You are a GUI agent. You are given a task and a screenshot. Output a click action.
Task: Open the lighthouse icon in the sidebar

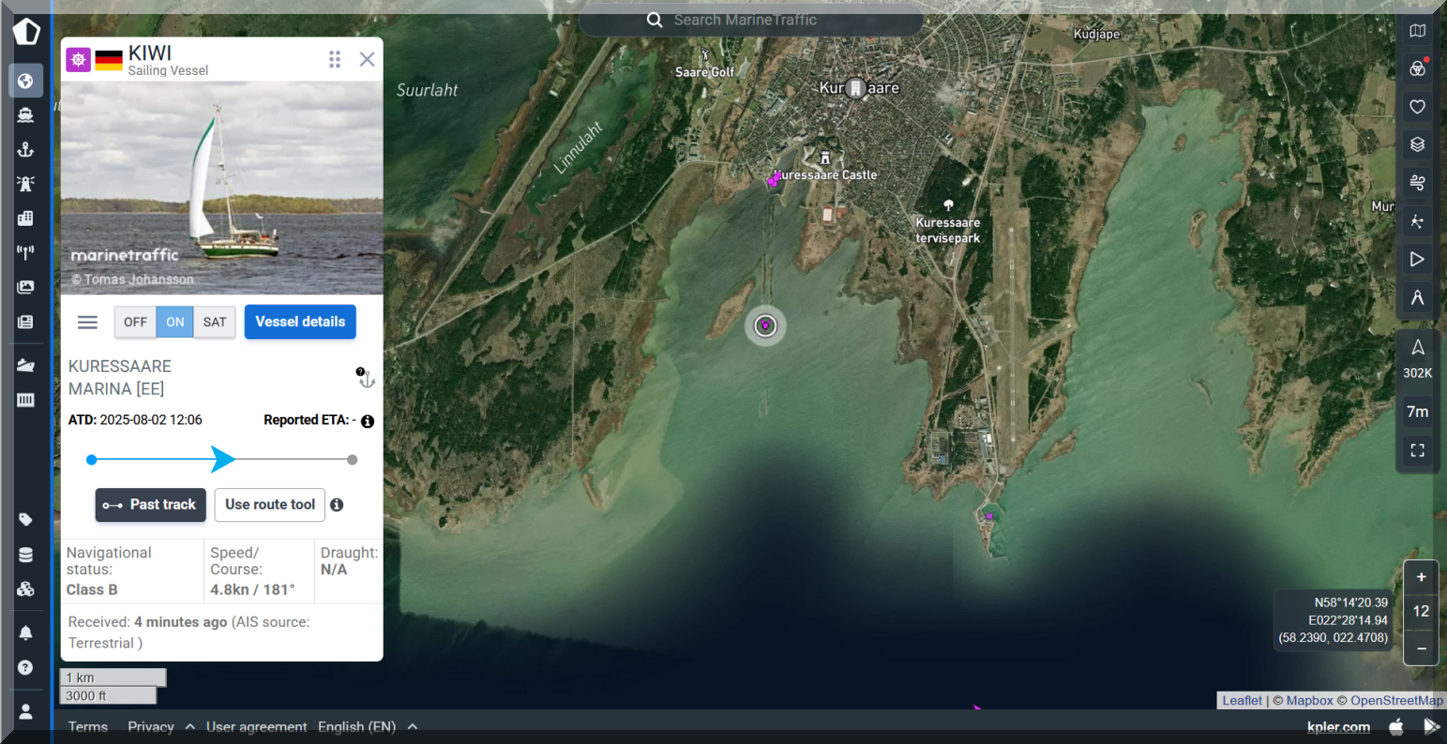[25, 184]
